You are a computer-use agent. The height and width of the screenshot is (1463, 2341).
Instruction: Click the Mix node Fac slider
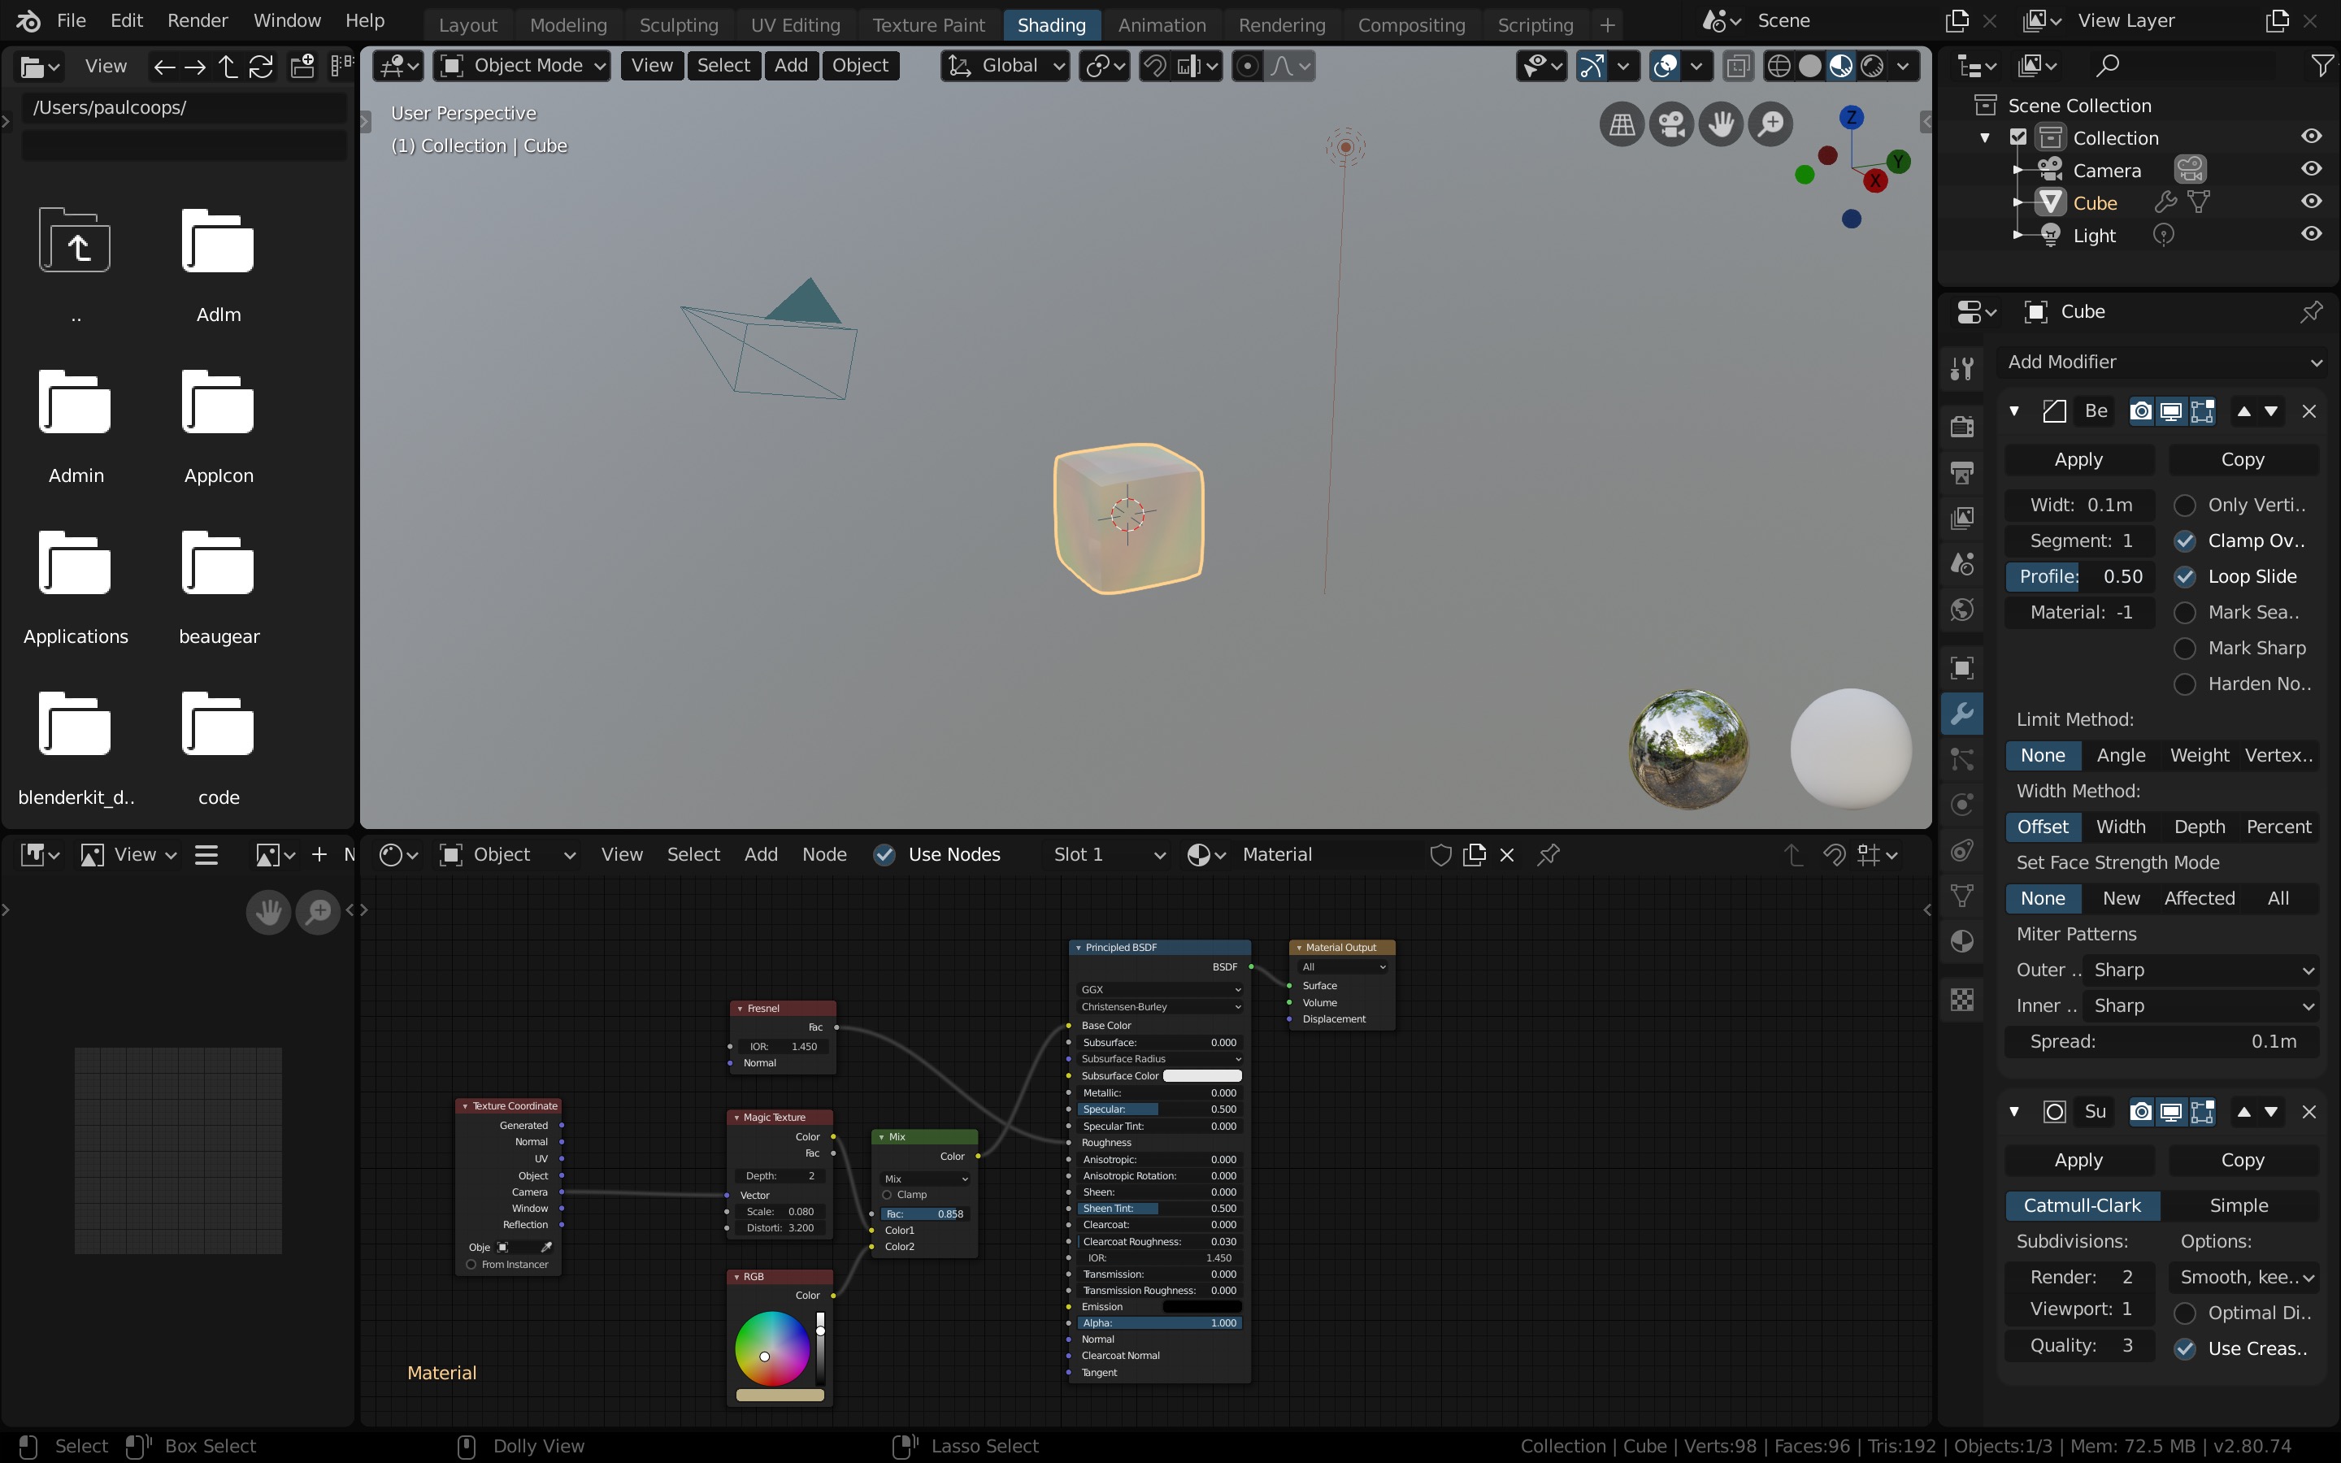click(924, 1213)
